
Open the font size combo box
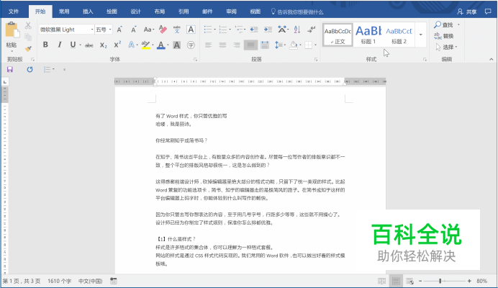tap(104, 30)
